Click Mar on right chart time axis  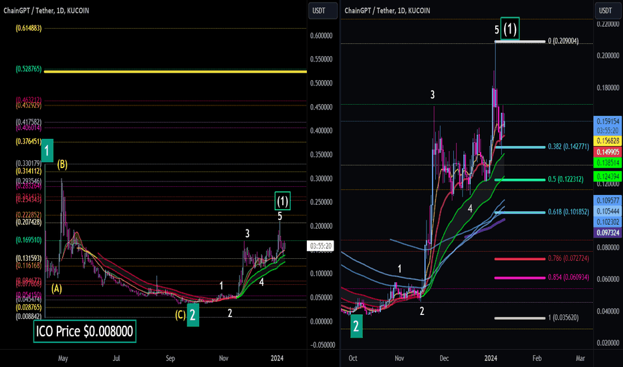(x=580, y=358)
